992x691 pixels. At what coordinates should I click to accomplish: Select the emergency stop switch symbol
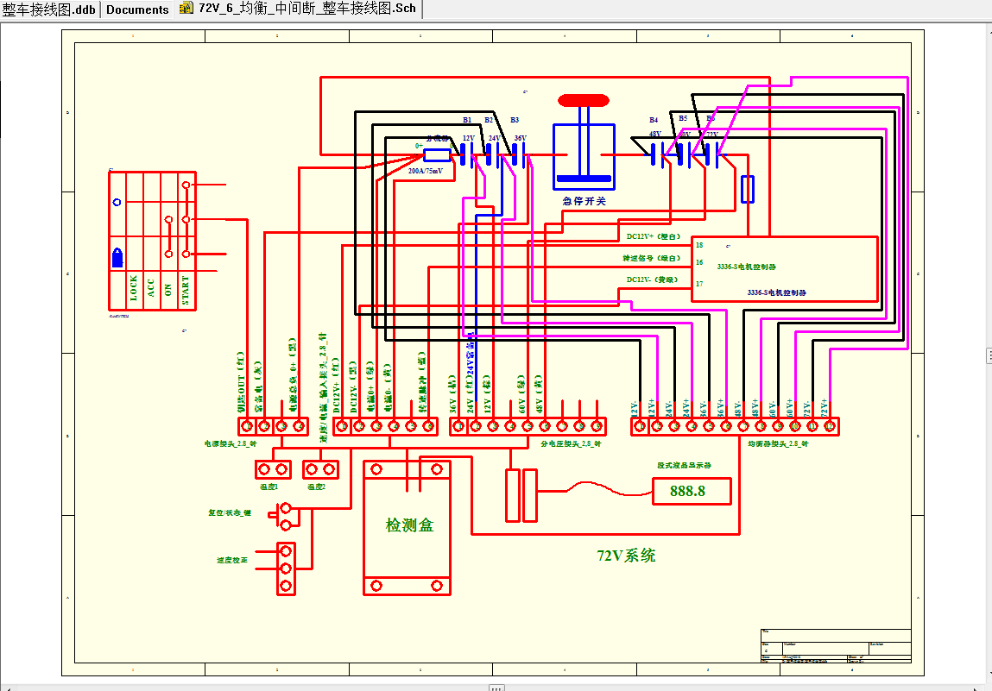coord(584,143)
